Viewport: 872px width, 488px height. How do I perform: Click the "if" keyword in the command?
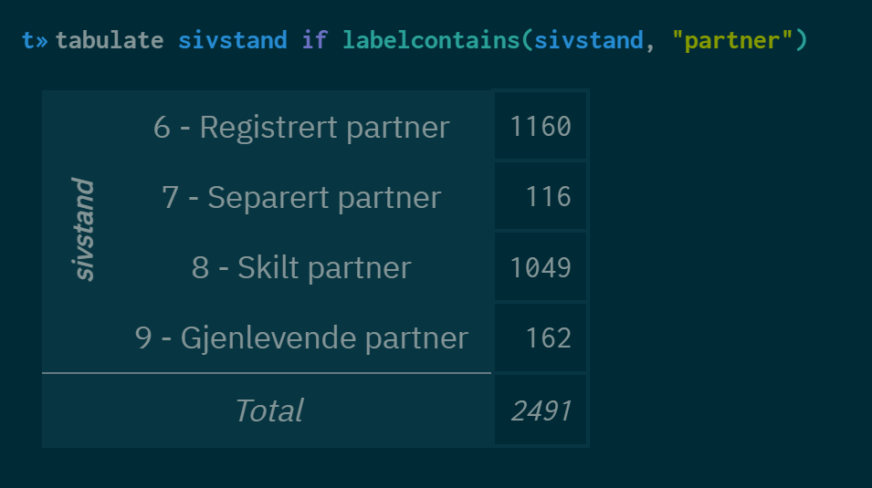coord(314,40)
